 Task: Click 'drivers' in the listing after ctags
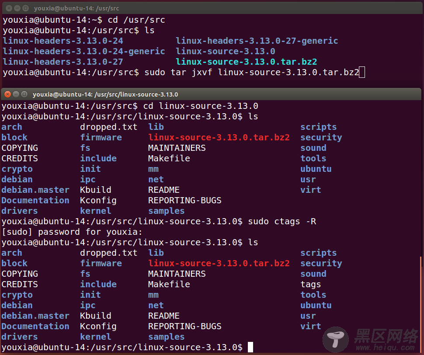[x=20, y=337]
